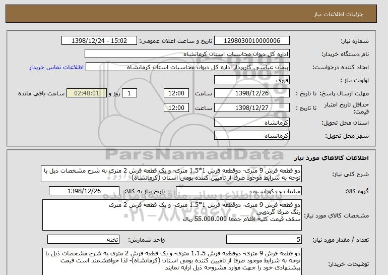Click the شماره نیاز field 1298030010000006
The height and width of the screenshot is (275, 388).
(251, 41)
